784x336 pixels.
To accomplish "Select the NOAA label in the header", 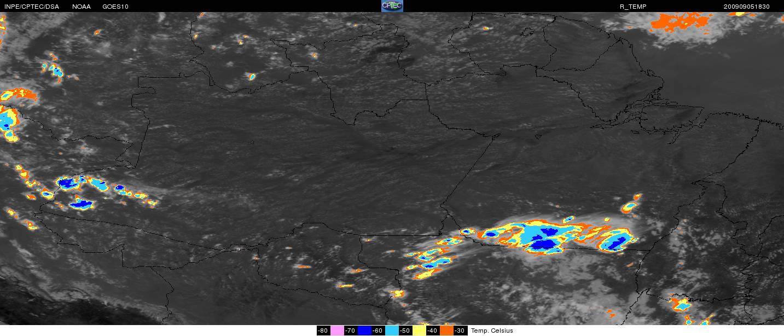I will (x=82, y=7).
